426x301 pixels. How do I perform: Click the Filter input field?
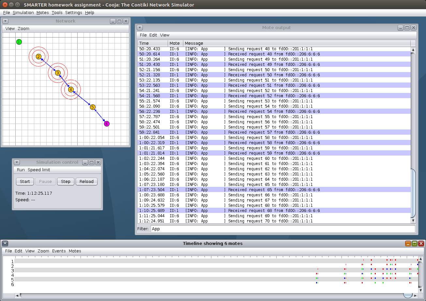click(283, 229)
